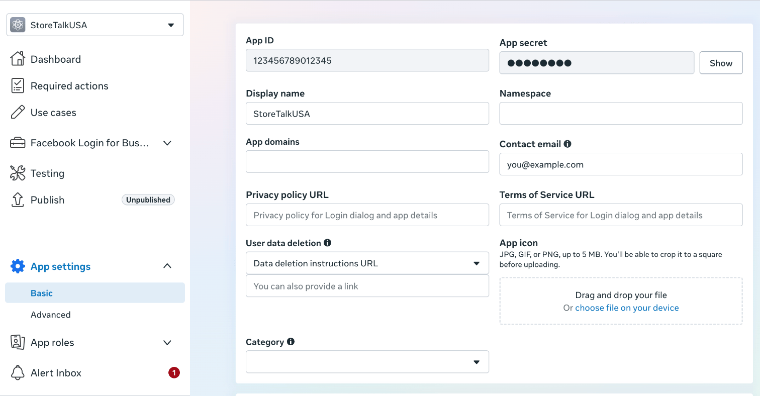
Task: Click the Testing tools icon
Action: click(18, 173)
